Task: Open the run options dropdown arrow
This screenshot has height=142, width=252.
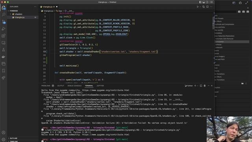Action: pos(200,7)
